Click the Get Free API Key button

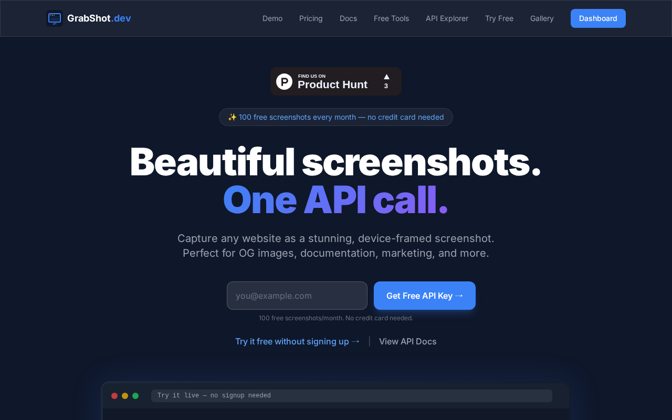pos(425,296)
